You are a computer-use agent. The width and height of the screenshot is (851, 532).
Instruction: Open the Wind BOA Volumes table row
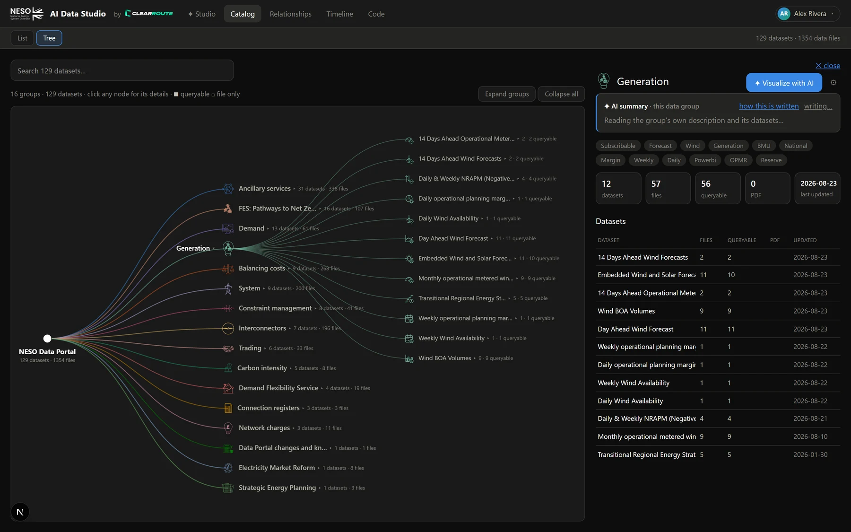[718, 311]
